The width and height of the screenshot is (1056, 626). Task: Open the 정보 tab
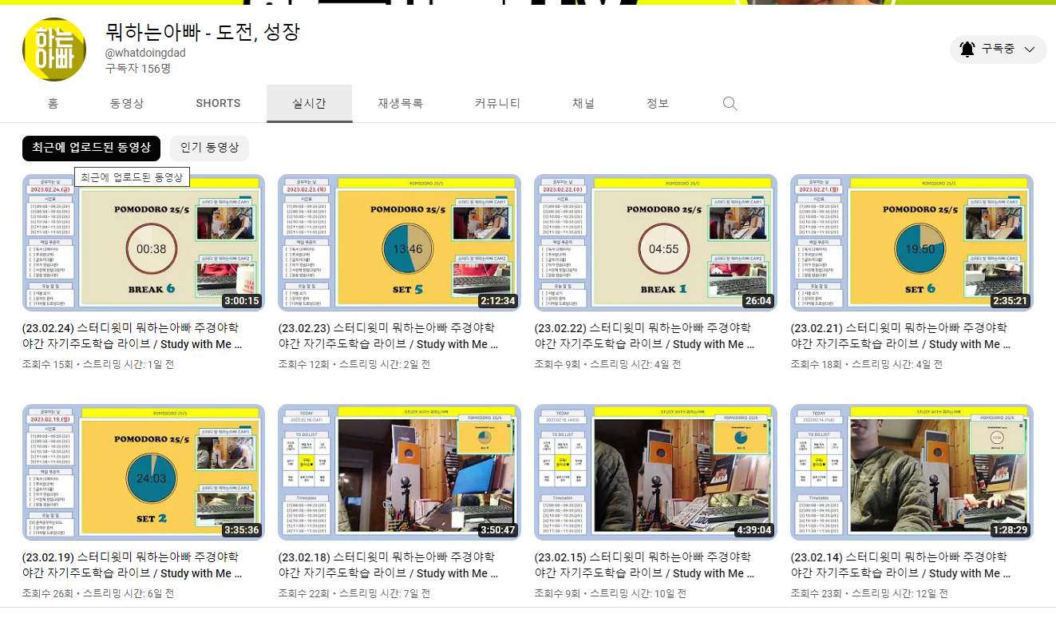coord(658,104)
